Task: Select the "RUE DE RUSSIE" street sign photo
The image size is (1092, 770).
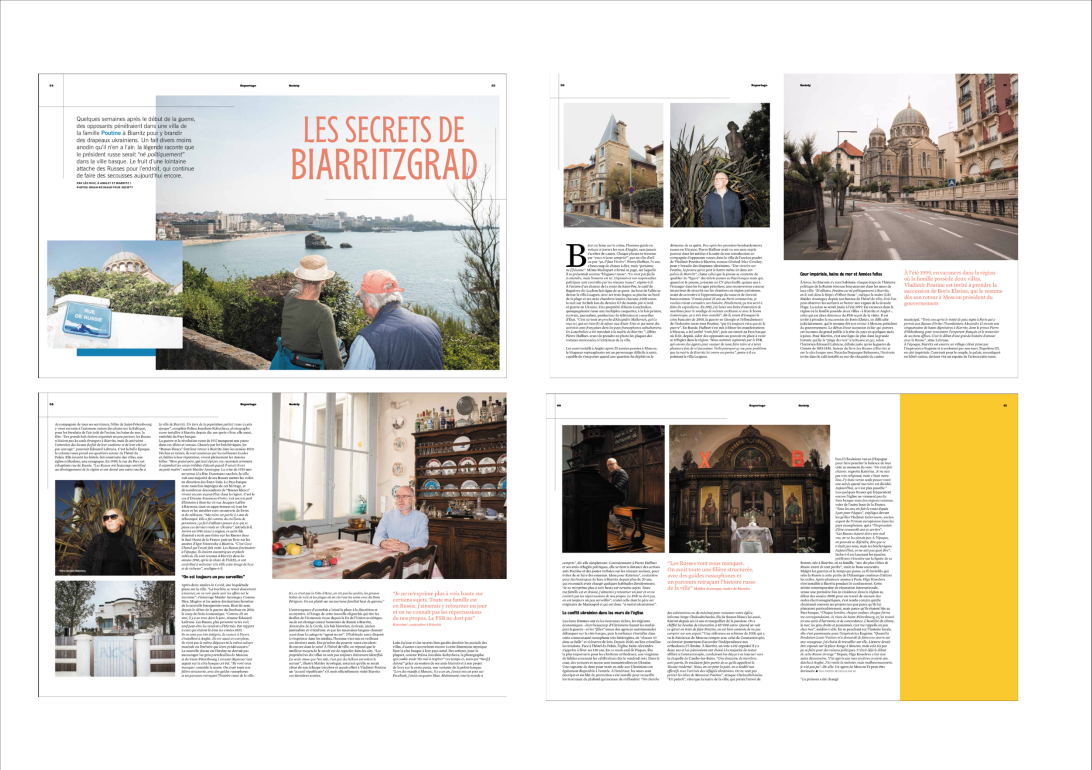Action: coord(115,294)
